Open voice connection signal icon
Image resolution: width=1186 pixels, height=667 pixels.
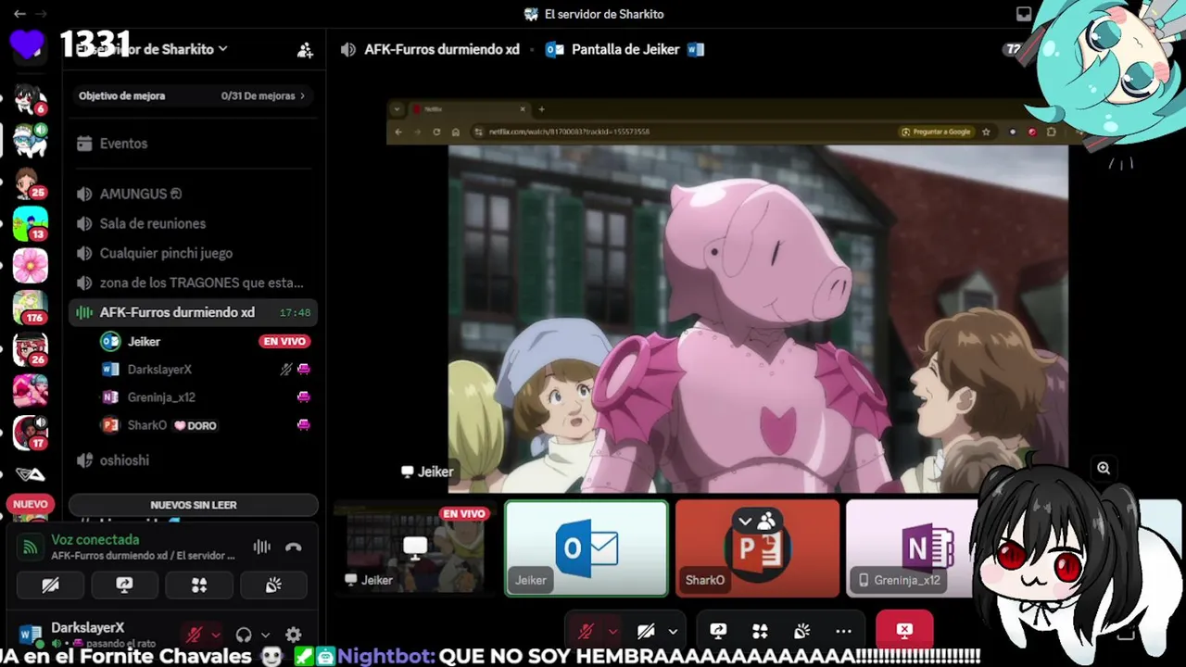tap(31, 547)
